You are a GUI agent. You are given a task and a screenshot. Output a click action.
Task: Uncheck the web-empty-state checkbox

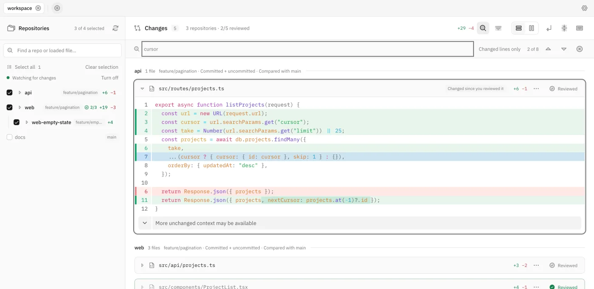17,122
